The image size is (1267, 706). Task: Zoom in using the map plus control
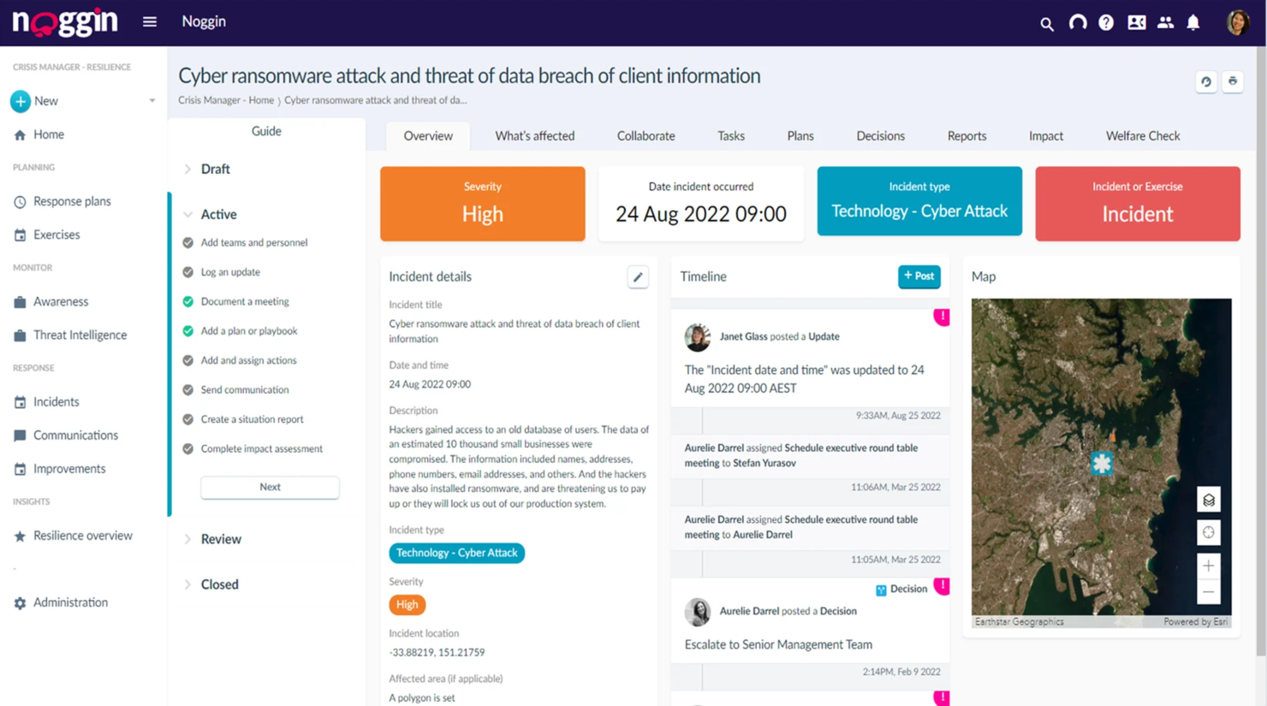tap(1208, 566)
